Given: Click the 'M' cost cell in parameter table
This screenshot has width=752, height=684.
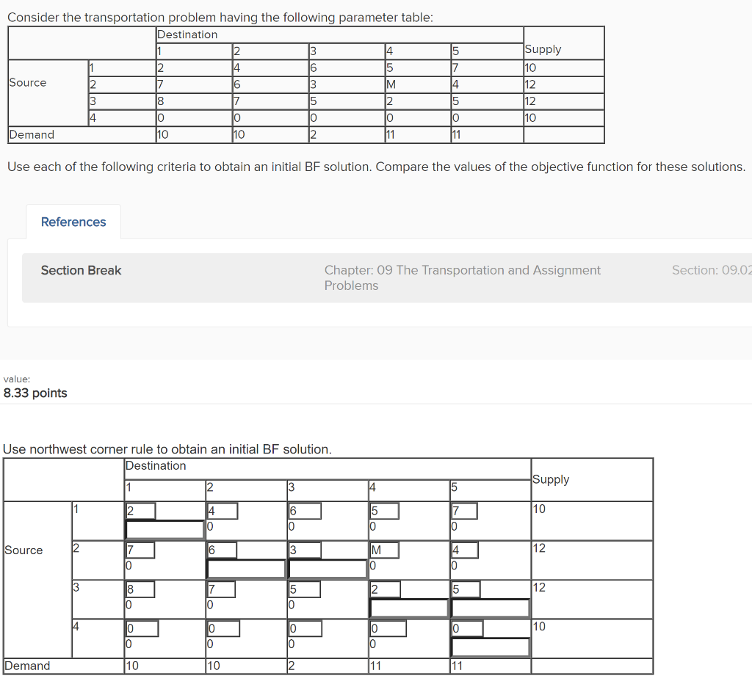Looking at the screenshot, I should coord(391,84).
